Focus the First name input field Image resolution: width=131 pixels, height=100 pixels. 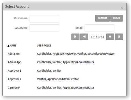coord(44,19)
